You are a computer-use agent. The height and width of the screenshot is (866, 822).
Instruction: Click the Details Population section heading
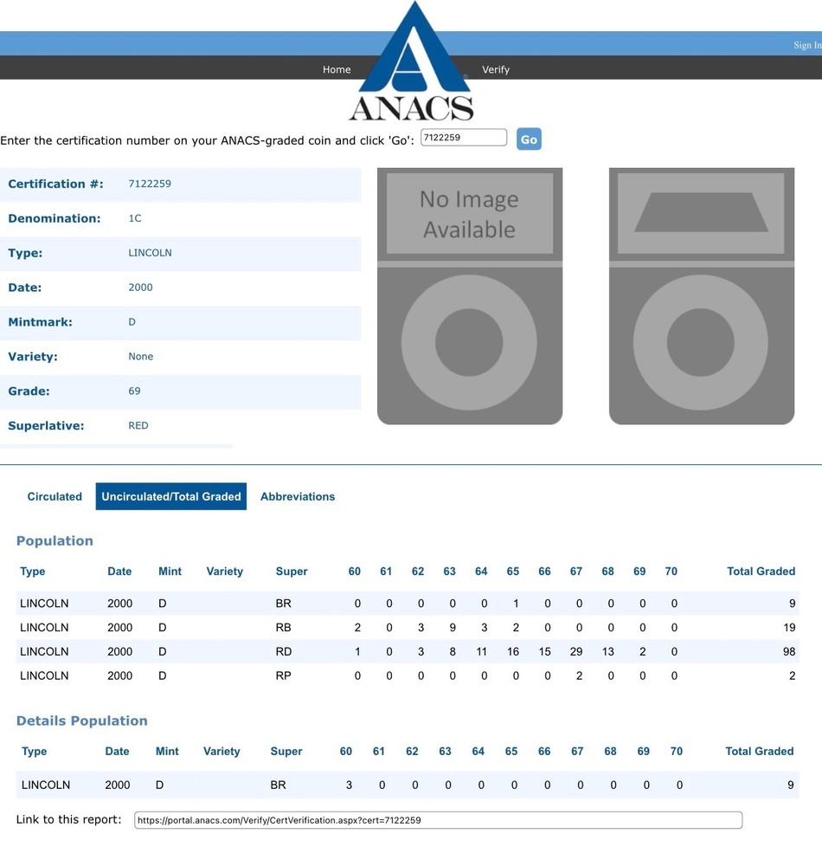[x=81, y=721]
